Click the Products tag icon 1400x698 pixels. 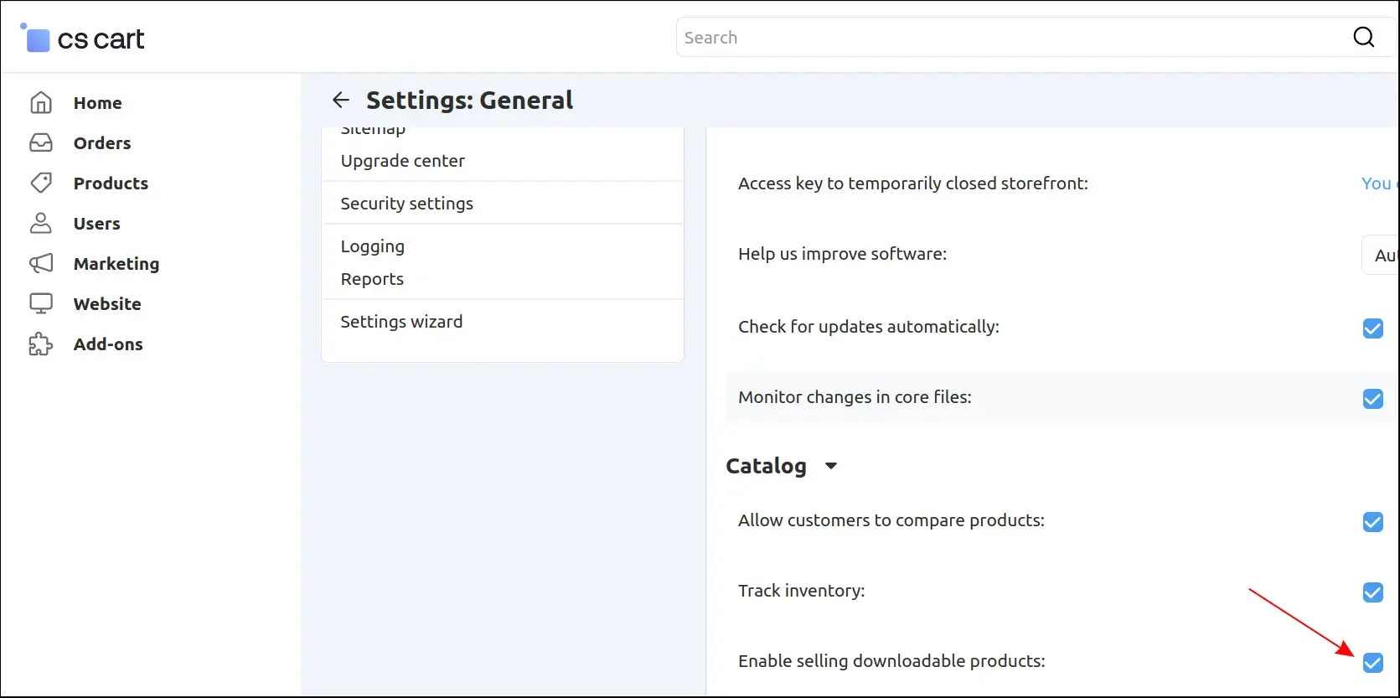click(x=41, y=184)
